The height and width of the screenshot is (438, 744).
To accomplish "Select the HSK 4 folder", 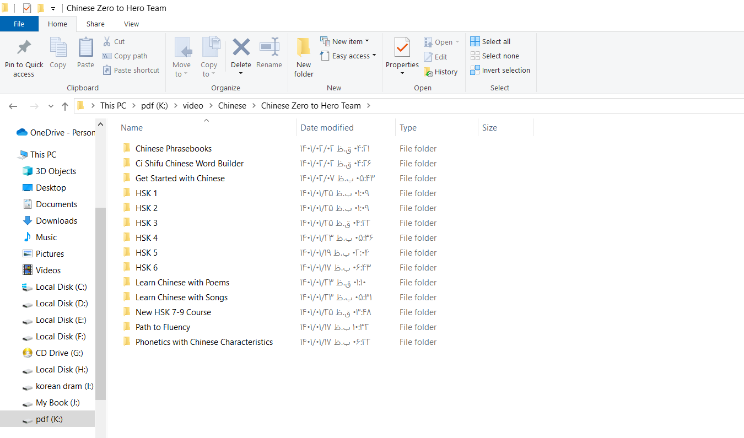I will 147,238.
